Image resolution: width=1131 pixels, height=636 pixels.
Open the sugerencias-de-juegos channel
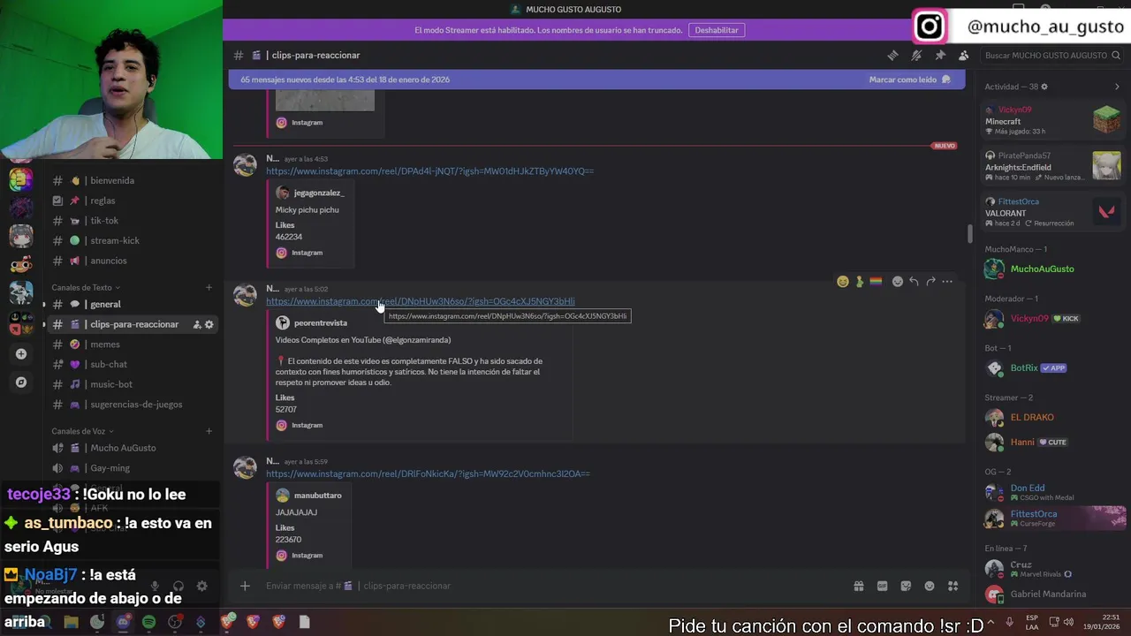click(136, 405)
